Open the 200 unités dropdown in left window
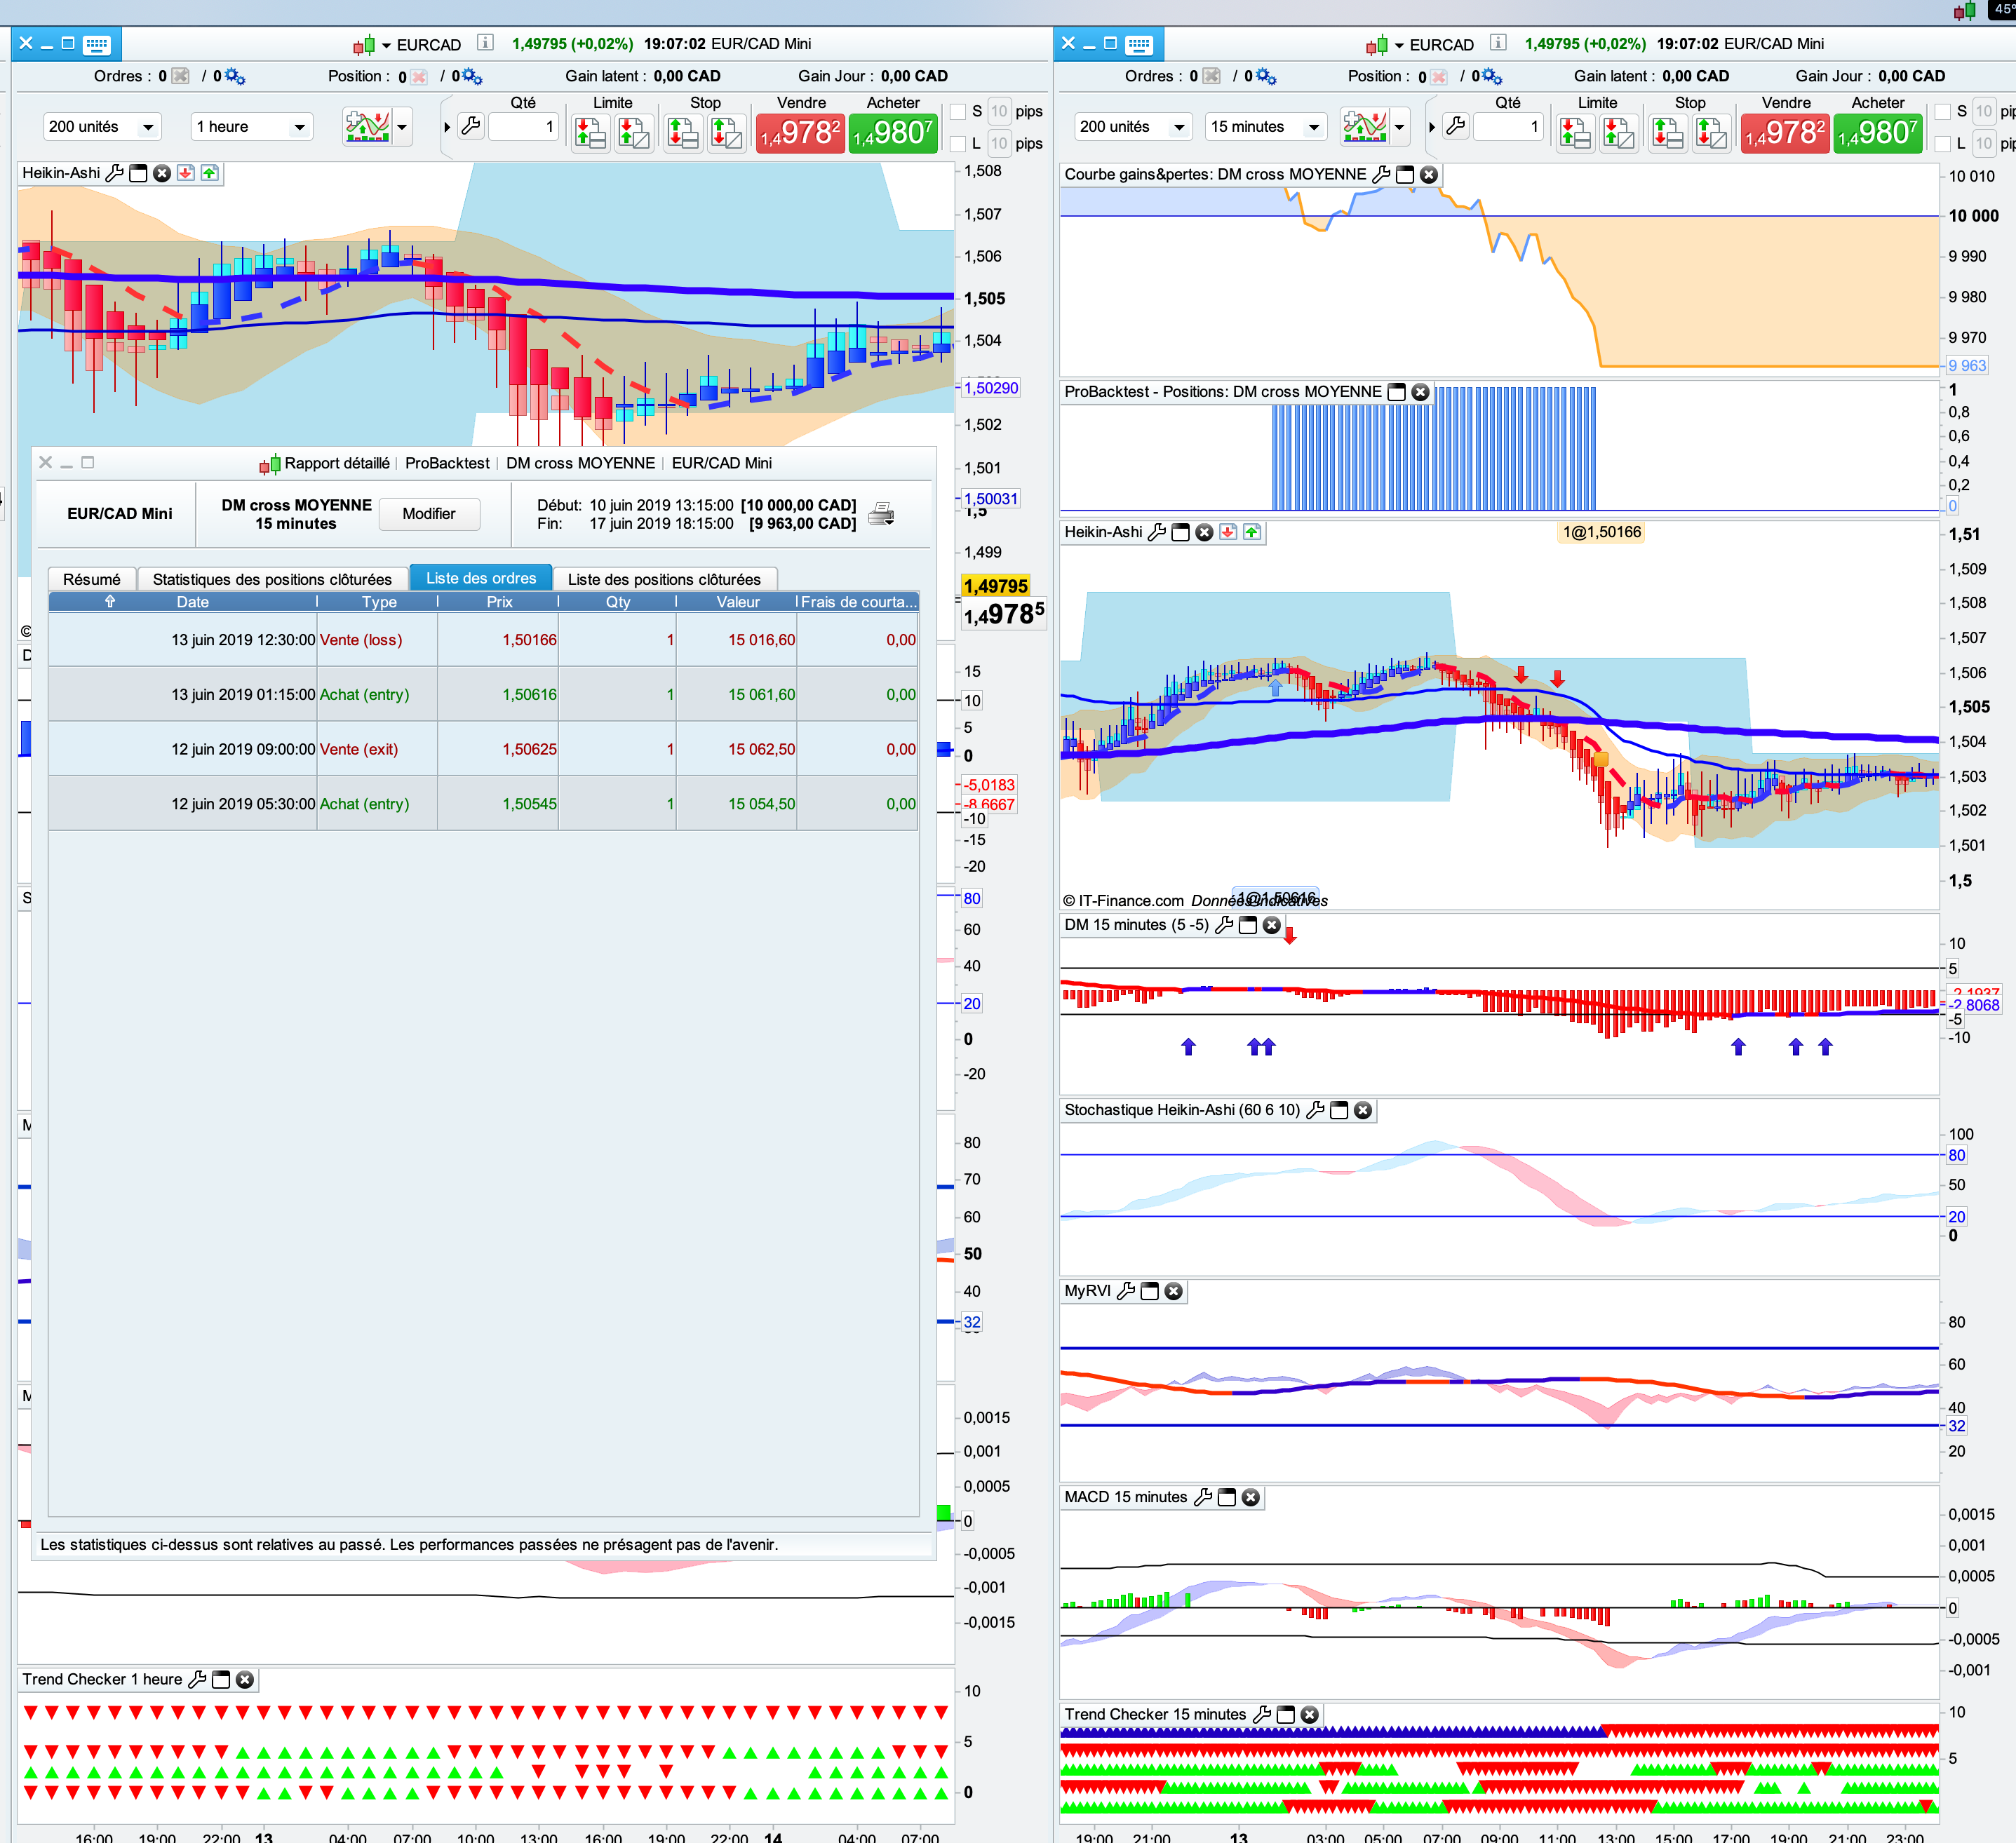The height and width of the screenshot is (1843, 2016). pos(101,127)
